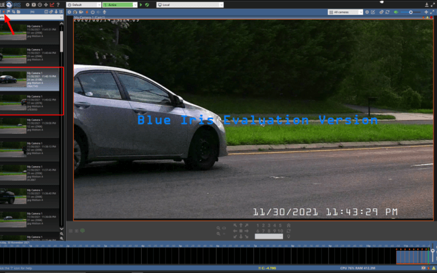Open the folder icon in clips toolbar
Screen dimensions: 437x273
[18, 11]
